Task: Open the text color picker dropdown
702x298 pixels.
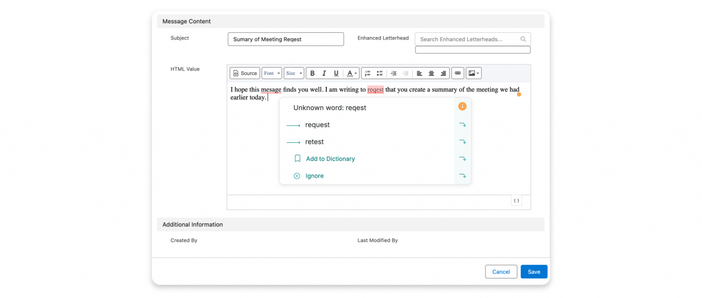Action: point(350,73)
